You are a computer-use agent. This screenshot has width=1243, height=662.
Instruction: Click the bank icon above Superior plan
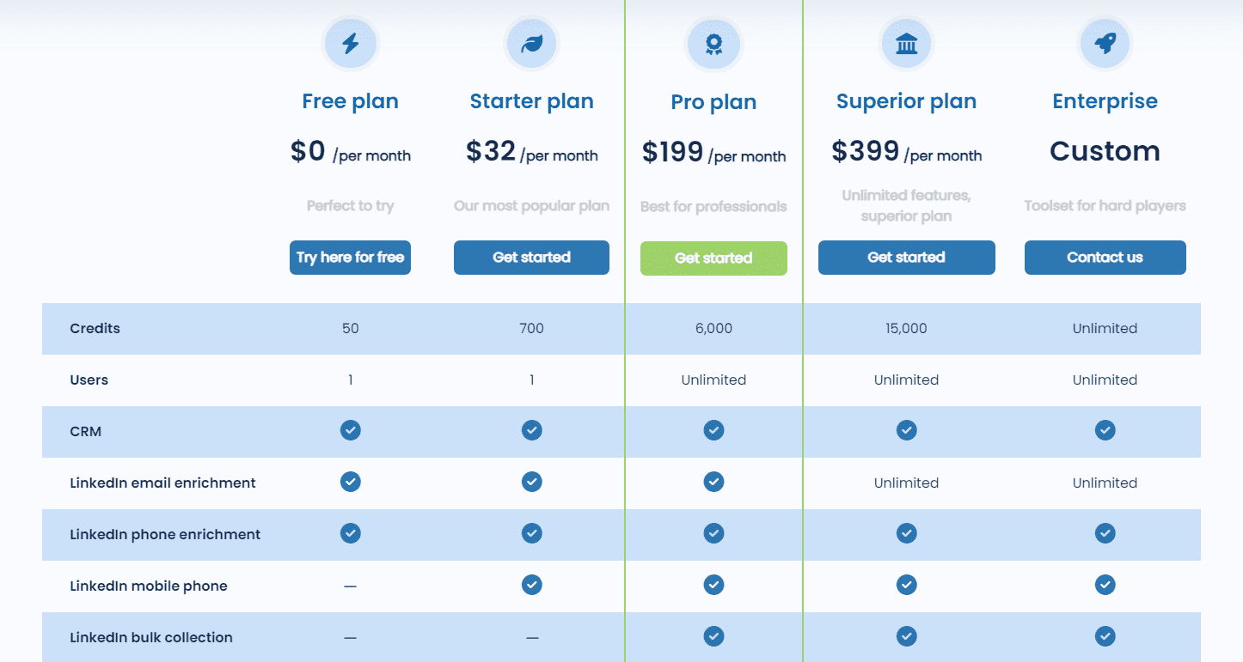tap(906, 44)
